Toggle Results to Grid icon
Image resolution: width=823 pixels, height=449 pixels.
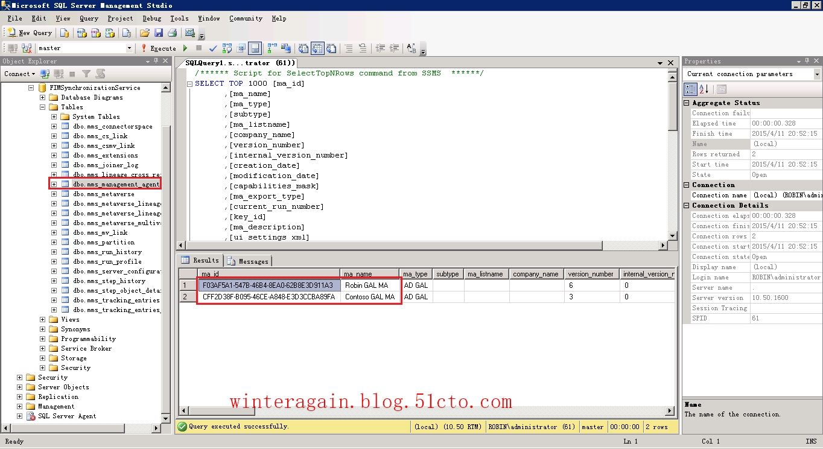pyautogui.click(x=317, y=48)
